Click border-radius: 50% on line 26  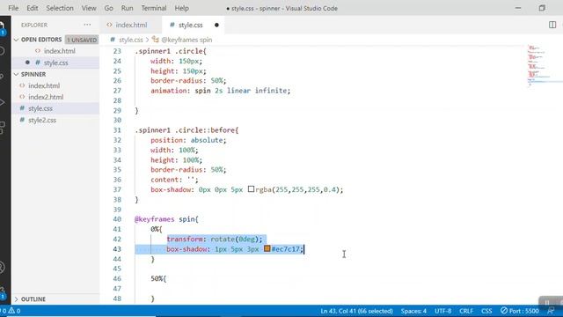(188, 80)
